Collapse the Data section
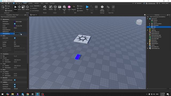Viewport: 171px width, 96px height. tap(1, 36)
